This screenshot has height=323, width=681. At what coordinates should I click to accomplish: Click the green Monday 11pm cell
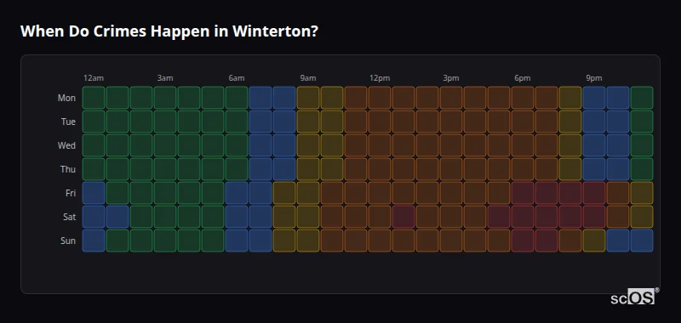(x=642, y=98)
